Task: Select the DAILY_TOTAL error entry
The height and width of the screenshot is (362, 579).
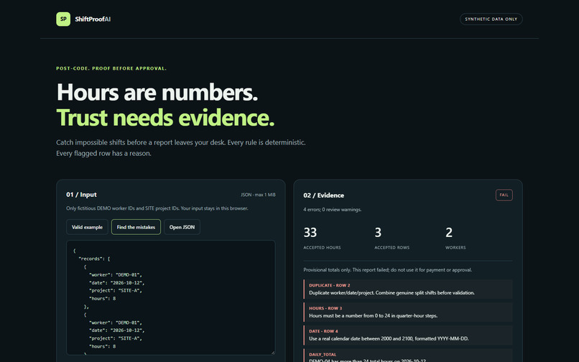Action: pyautogui.click(x=408, y=356)
